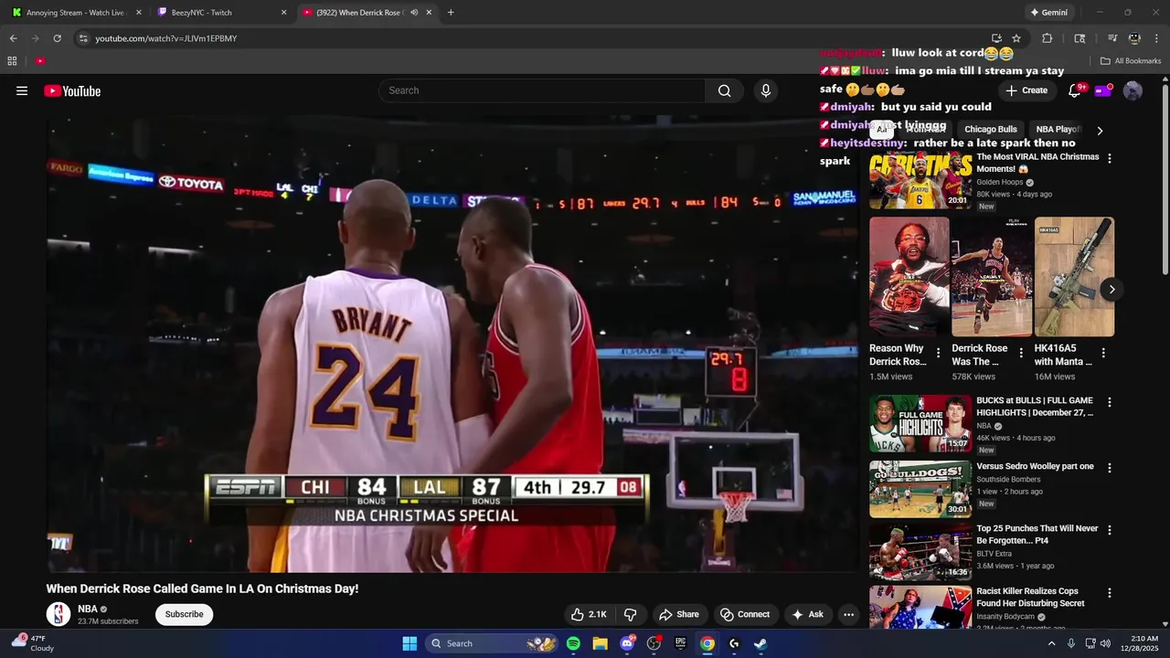Show next category chips with arrow
This screenshot has width=1170, height=658.
point(1100,131)
